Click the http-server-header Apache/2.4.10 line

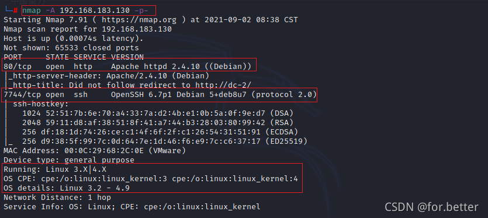[x=106, y=75]
